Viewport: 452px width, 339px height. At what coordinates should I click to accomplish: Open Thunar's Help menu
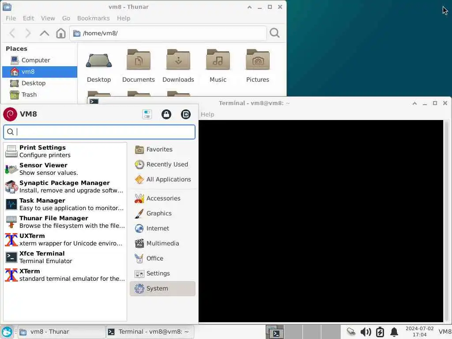[124, 18]
